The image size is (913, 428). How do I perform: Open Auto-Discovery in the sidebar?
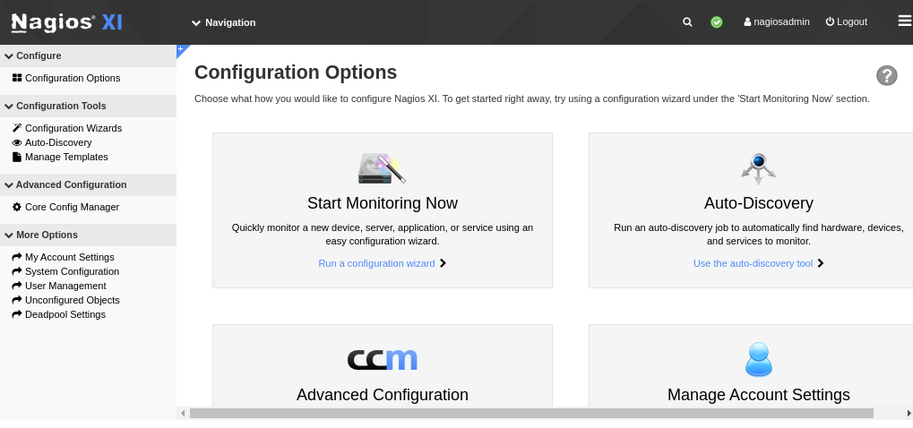tap(58, 142)
